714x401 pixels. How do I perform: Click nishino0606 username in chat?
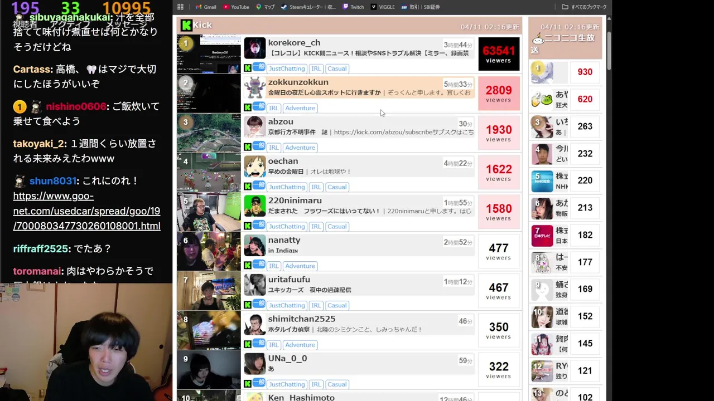point(76,106)
